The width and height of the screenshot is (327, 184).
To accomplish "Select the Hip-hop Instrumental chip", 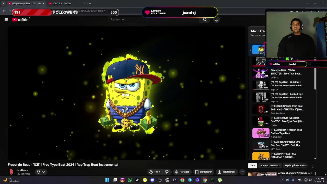I will [296, 166].
